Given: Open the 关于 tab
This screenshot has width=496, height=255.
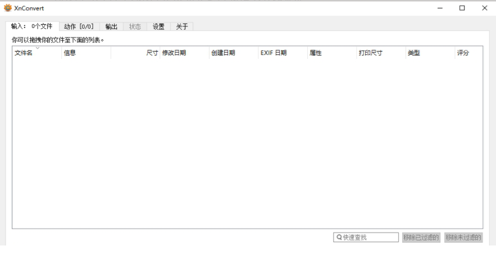Looking at the screenshot, I should 182,26.
